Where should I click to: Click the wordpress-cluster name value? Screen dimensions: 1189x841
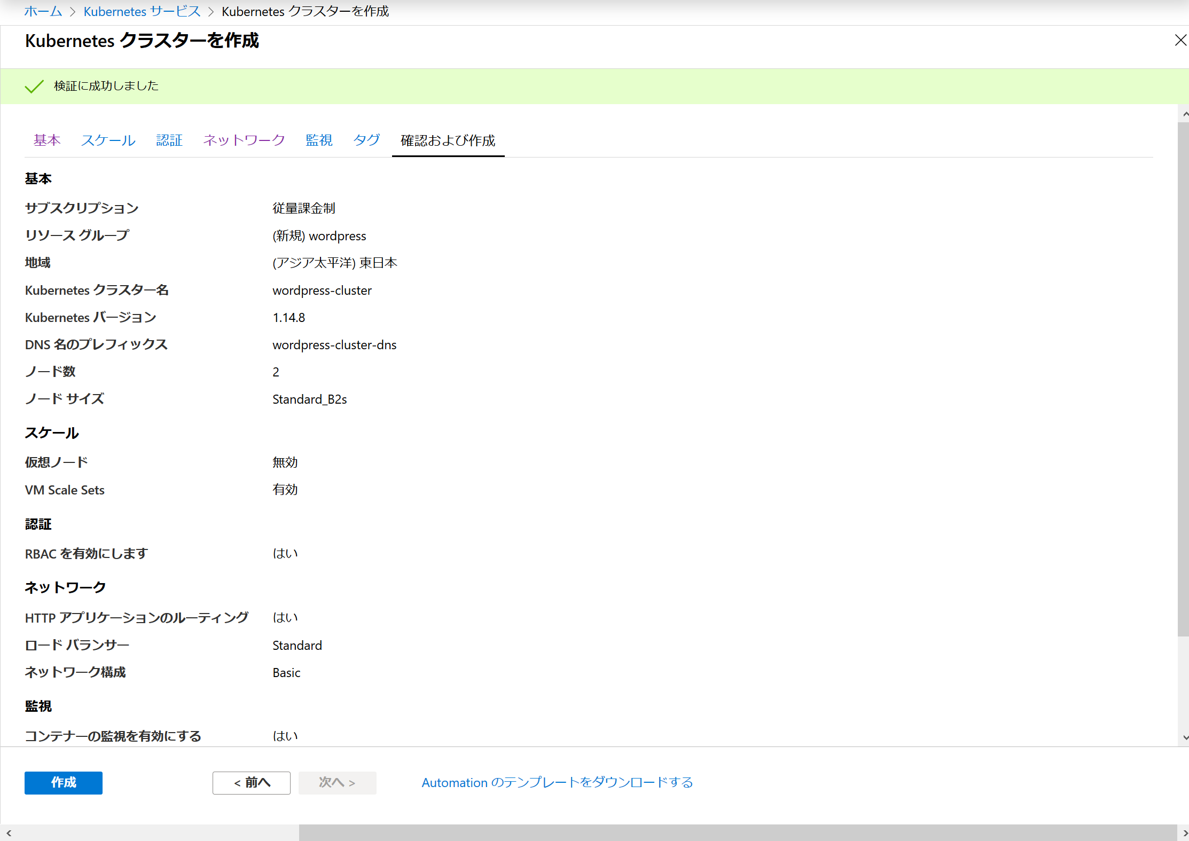[322, 290]
